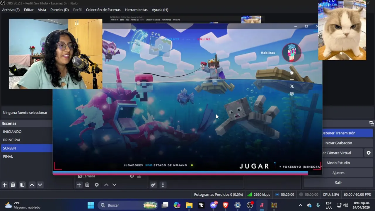The height and width of the screenshot is (211, 375).
Task: Click the 2660 kbps bitrate status
Action: point(259,195)
